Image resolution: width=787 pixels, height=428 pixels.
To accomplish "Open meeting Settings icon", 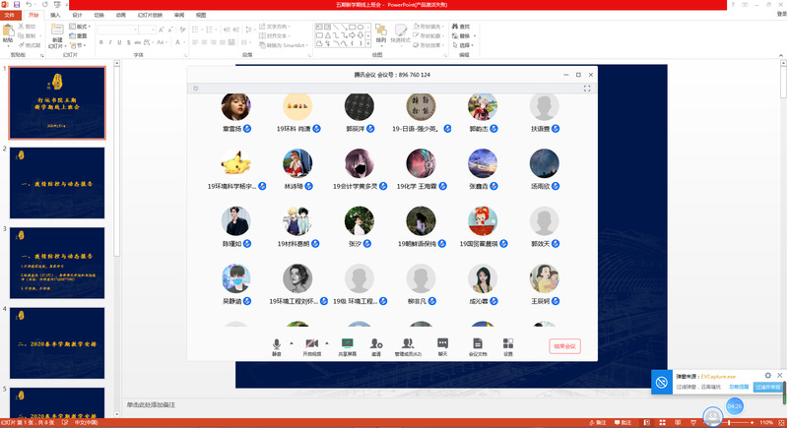I will [x=508, y=344].
